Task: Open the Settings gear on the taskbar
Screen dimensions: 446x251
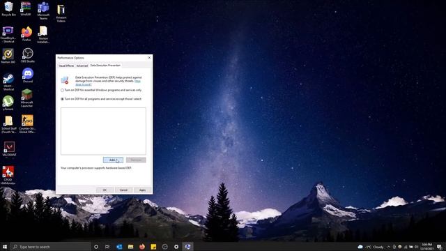Action: pyautogui.click(x=176, y=247)
